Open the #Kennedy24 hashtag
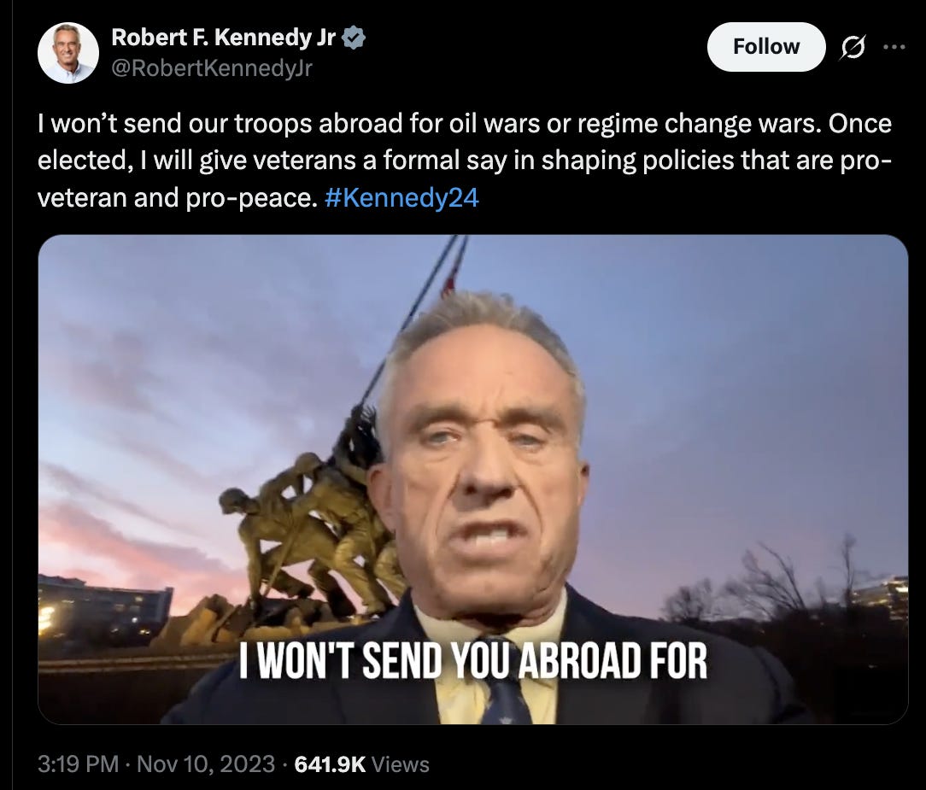The width and height of the screenshot is (926, 790). pos(401,198)
